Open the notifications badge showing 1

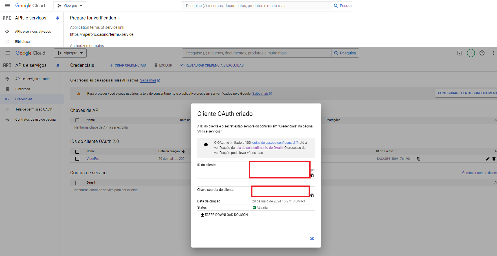point(471,53)
